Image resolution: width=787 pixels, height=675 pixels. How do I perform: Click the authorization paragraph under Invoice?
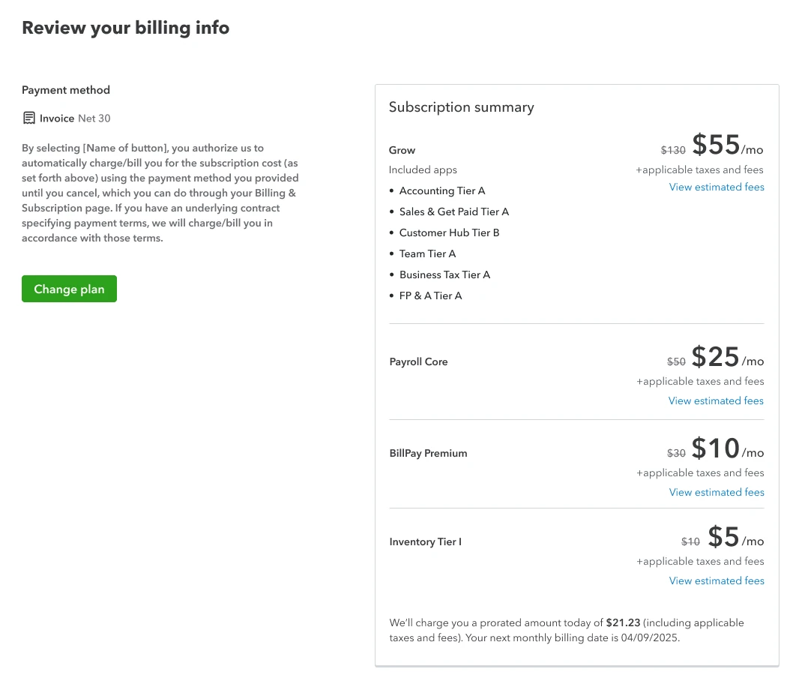click(x=160, y=193)
